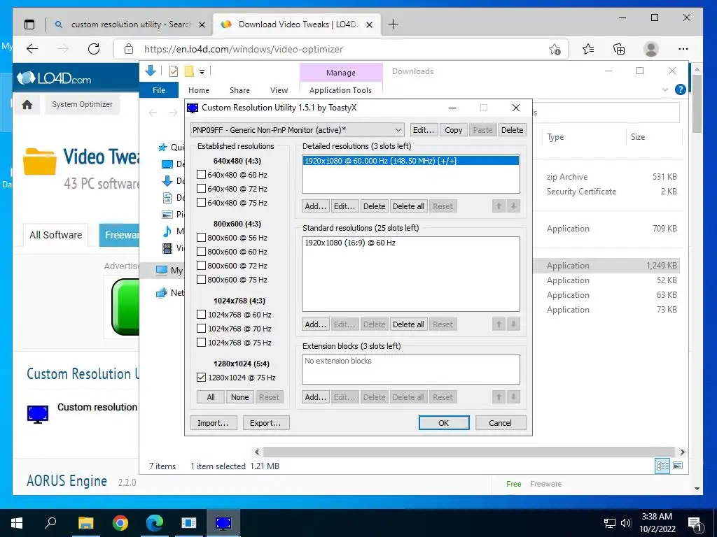The image size is (717, 537).
Task: Click the All Software tab on LO4D
Action: 56,235
